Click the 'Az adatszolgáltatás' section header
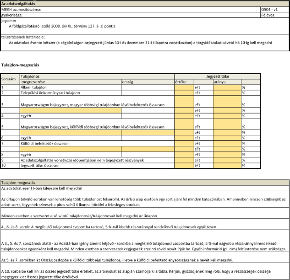This screenshot has width=290, height=280. coord(145,4)
